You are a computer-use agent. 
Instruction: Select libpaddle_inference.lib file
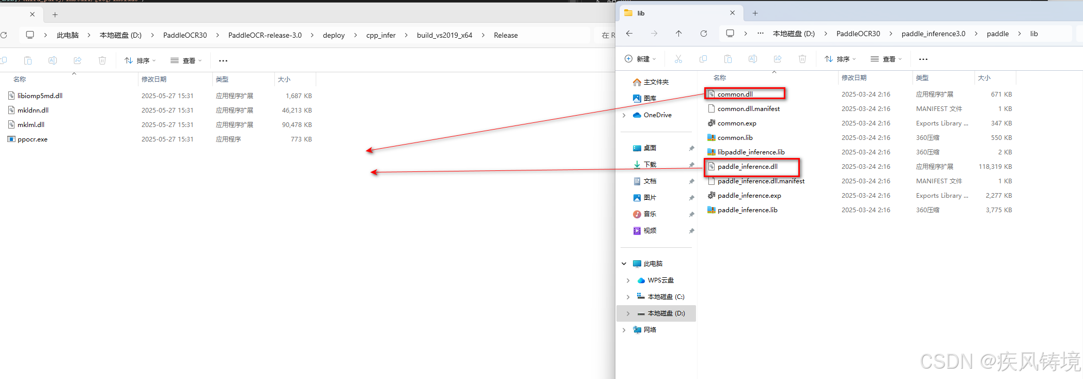click(x=751, y=152)
